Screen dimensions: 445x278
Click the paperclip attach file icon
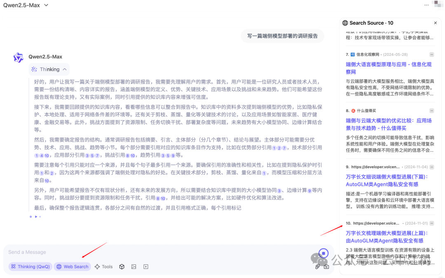coord(317,266)
